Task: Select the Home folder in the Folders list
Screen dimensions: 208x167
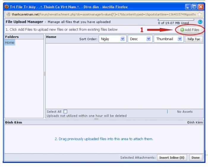Action: click(10, 43)
